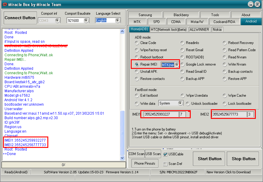Open the Nokia sub-tab
263x182 pixels.
coord(217,30)
